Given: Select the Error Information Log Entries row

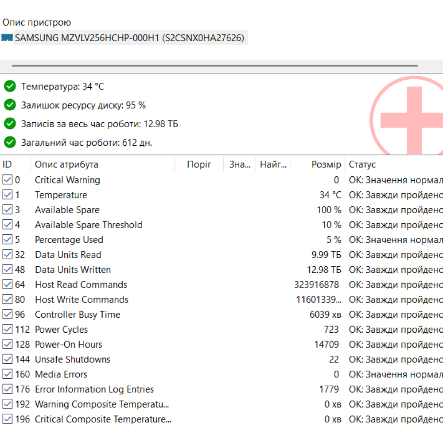Looking at the screenshot, I should pos(94,389).
